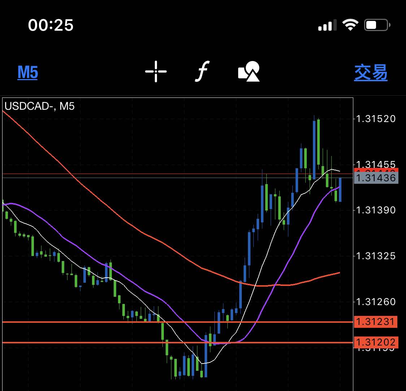This screenshot has height=391, width=406.
Task: Open the indicators function icon
Action: pyautogui.click(x=202, y=71)
